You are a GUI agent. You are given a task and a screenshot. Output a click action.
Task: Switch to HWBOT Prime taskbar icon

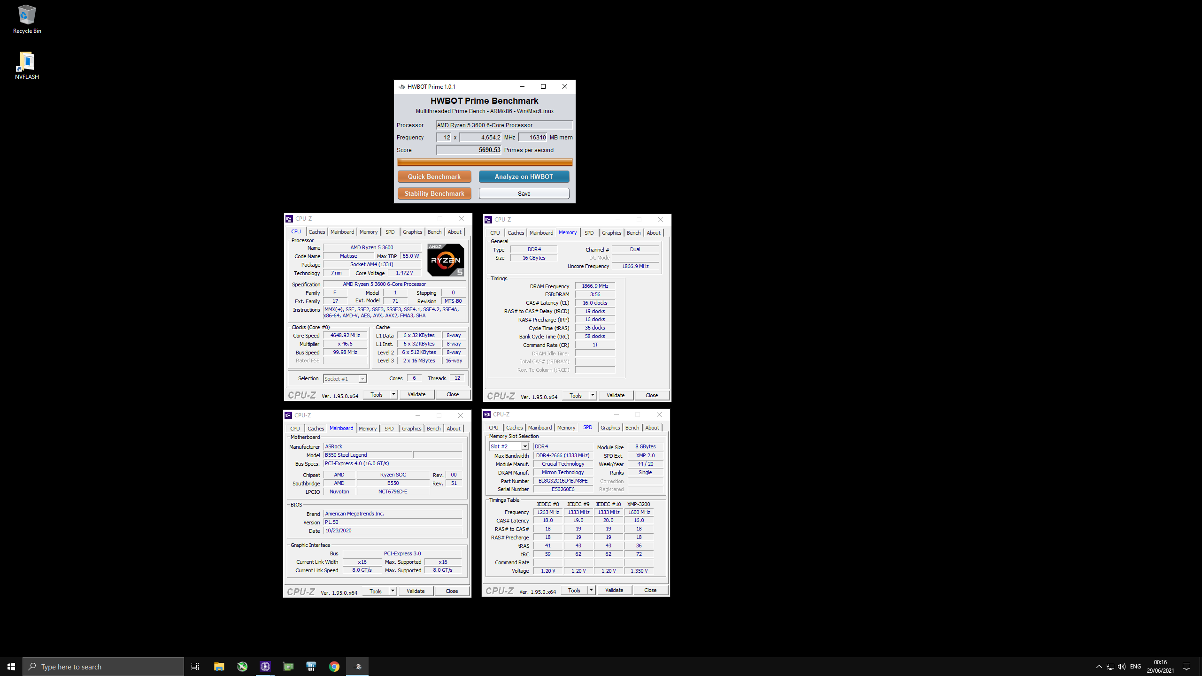coord(358,667)
